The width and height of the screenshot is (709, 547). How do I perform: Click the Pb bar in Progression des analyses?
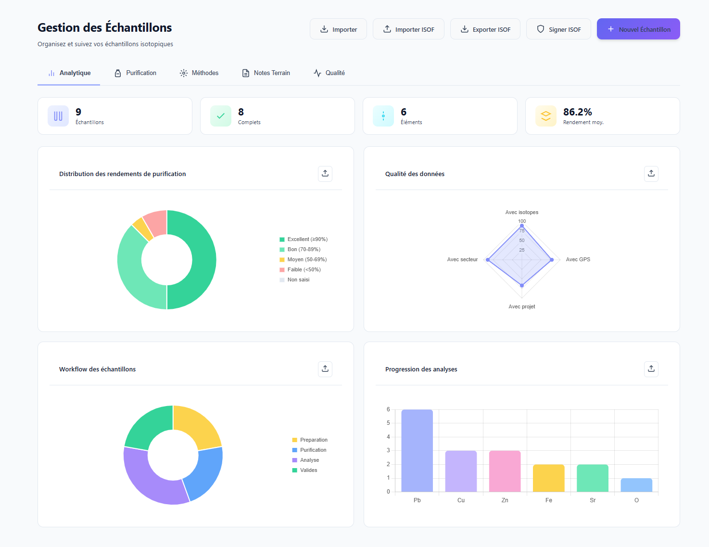point(417,450)
